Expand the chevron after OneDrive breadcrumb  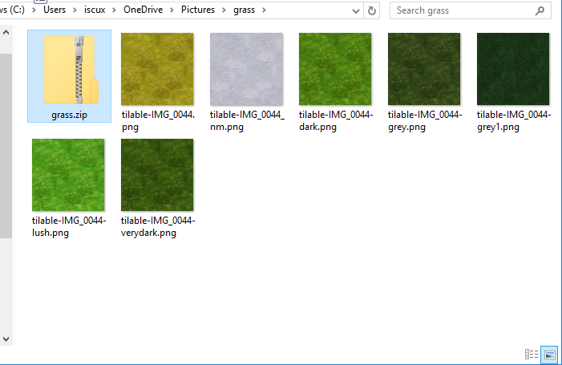[172, 10]
